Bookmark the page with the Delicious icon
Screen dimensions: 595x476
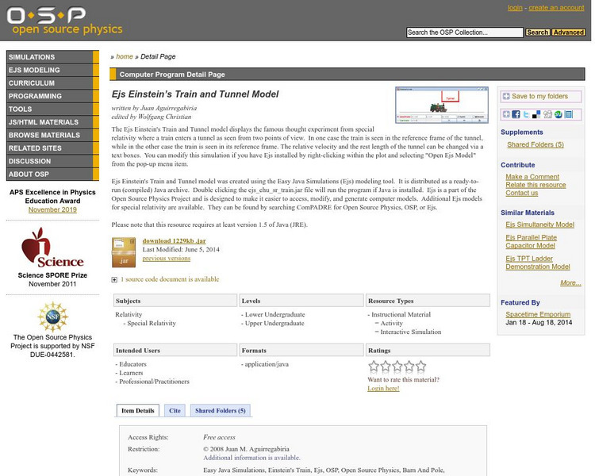pos(536,114)
